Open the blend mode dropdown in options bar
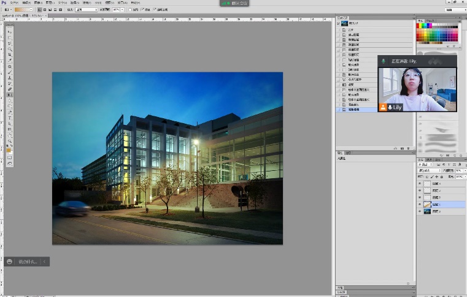467x297 pixels. click(x=85, y=10)
